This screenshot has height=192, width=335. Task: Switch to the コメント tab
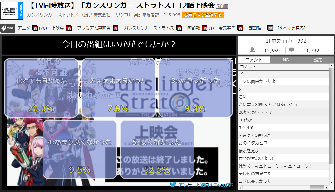[x=253, y=60]
